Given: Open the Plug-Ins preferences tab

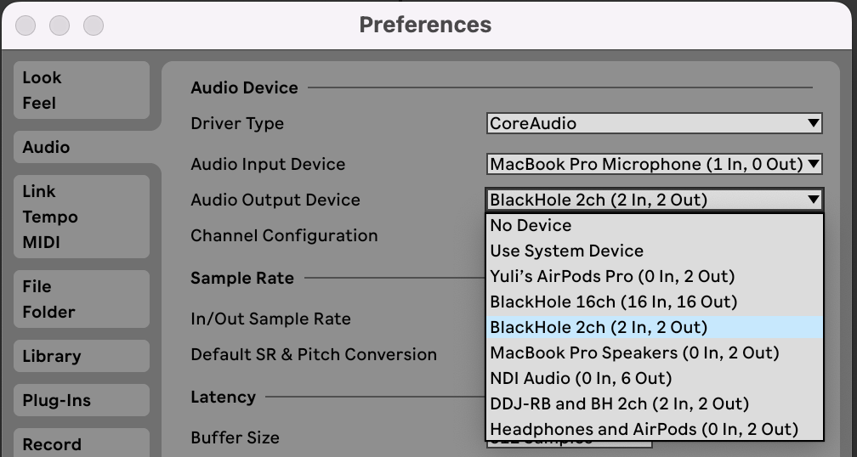Looking at the screenshot, I should pos(82,400).
